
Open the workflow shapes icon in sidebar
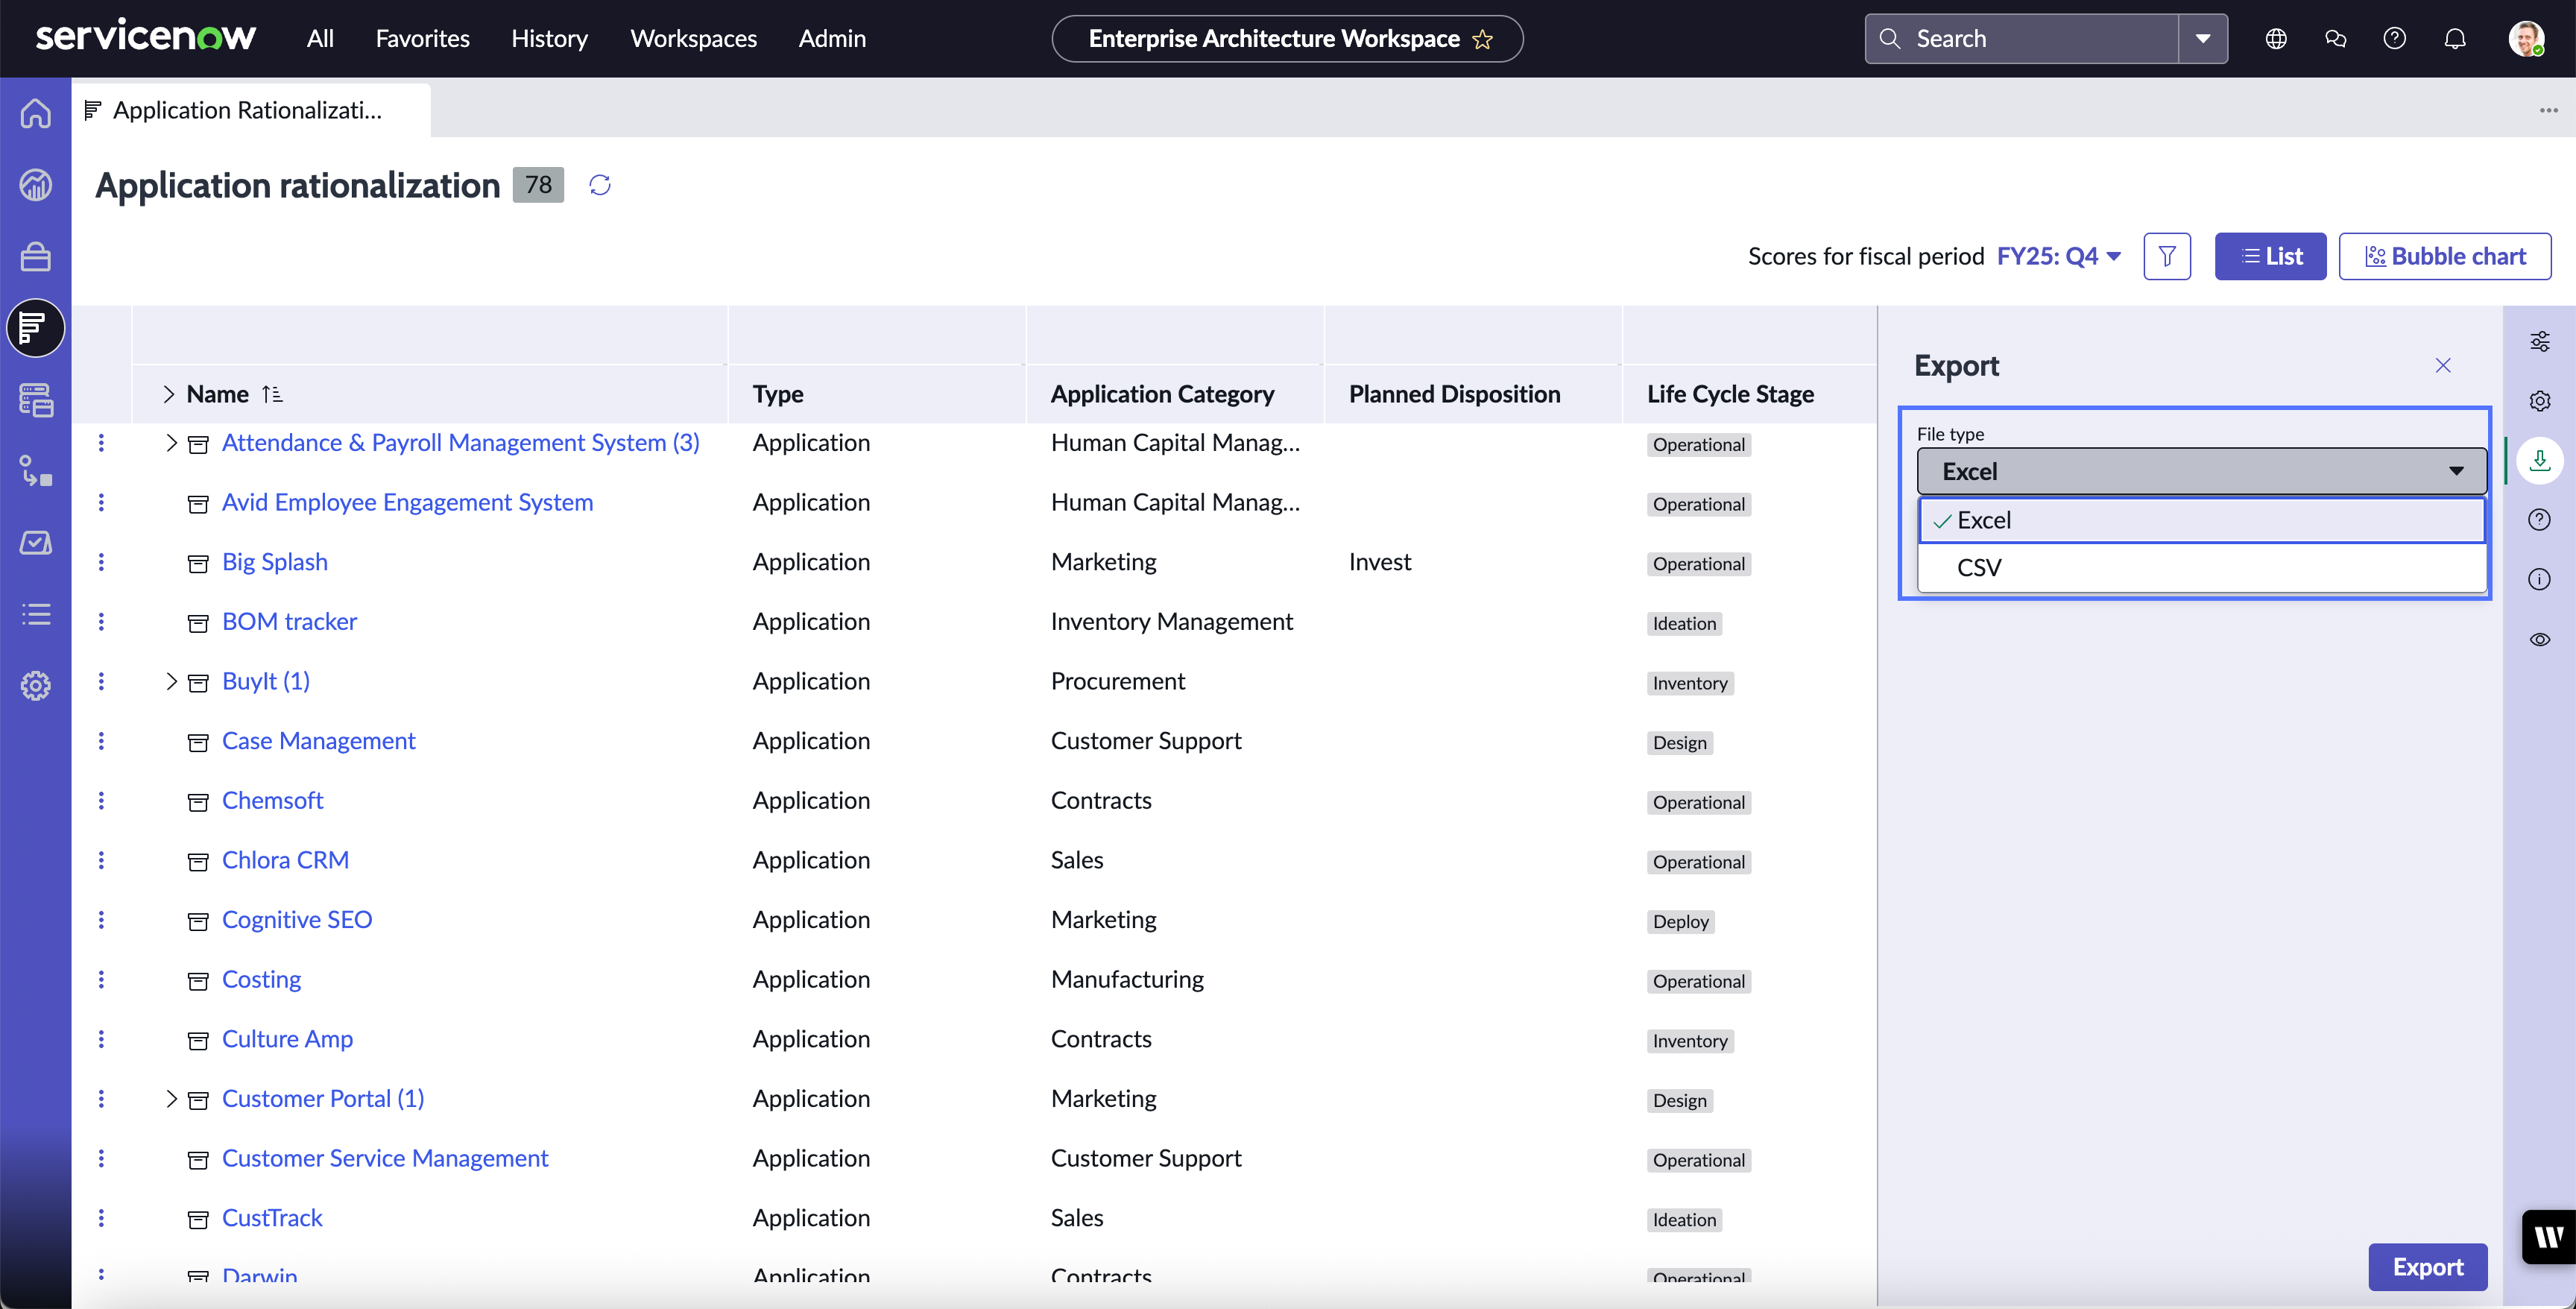pyautogui.click(x=36, y=471)
